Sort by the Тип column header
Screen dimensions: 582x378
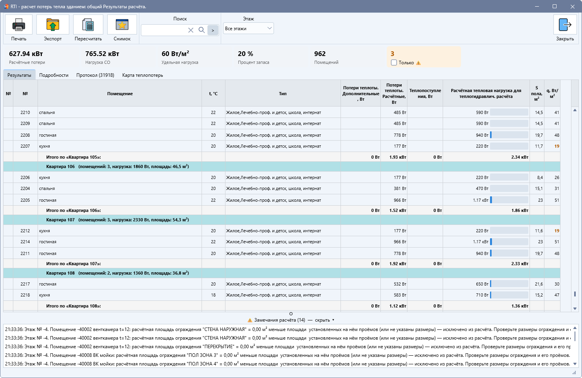coord(283,94)
